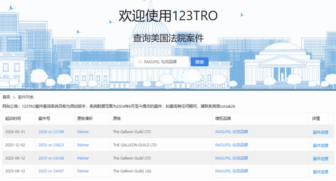Click the 查询美国法院案件 subtitle

(x=168, y=38)
